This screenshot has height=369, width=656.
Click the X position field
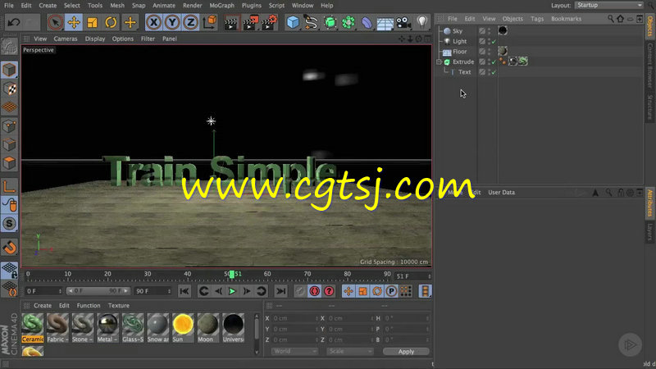pyautogui.click(x=295, y=318)
